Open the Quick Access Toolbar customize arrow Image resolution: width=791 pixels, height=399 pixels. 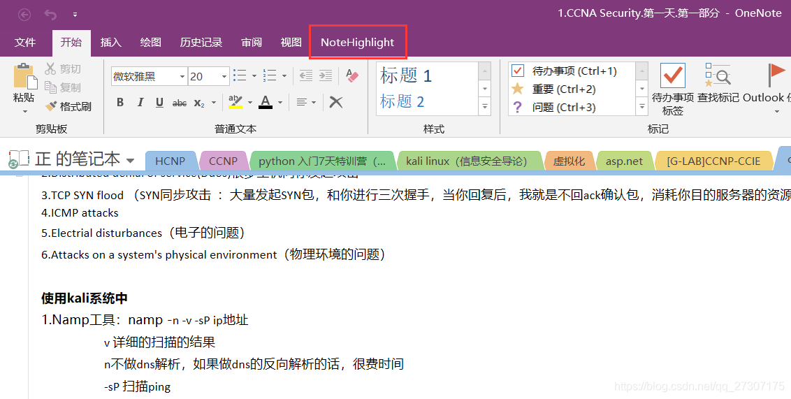coord(75,15)
